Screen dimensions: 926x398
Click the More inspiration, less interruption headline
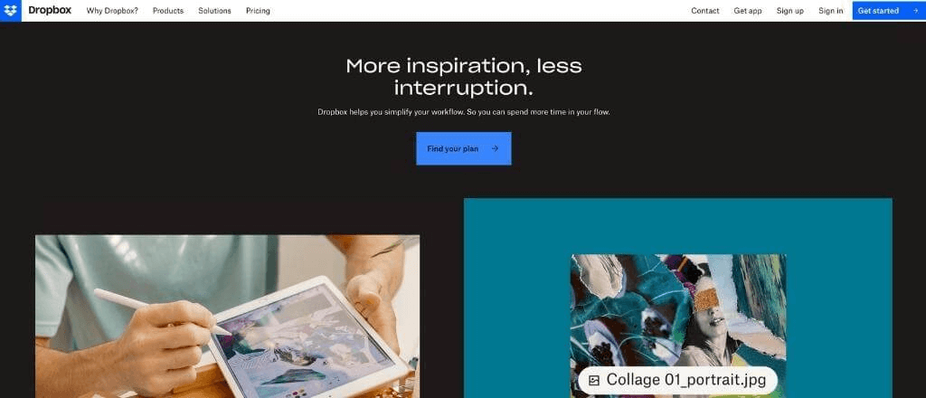(x=464, y=77)
